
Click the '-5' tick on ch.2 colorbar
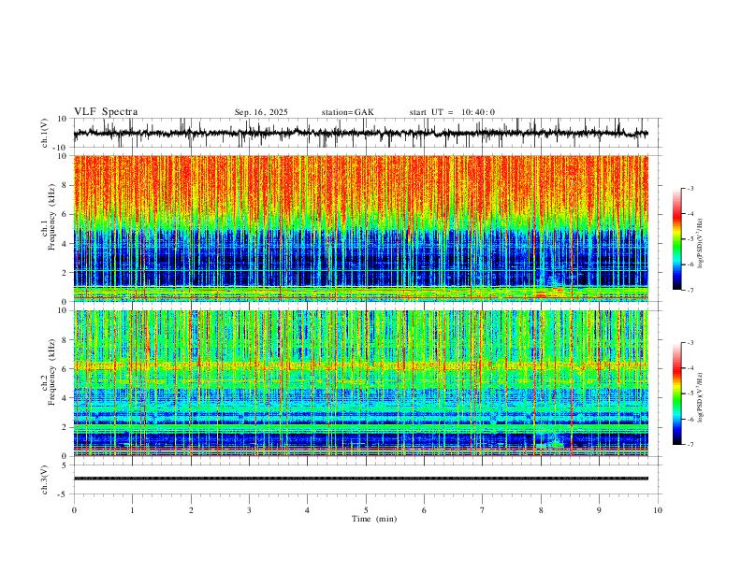pyautogui.click(x=690, y=393)
